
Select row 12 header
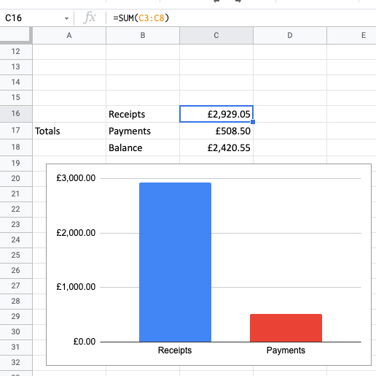point(16,52)
